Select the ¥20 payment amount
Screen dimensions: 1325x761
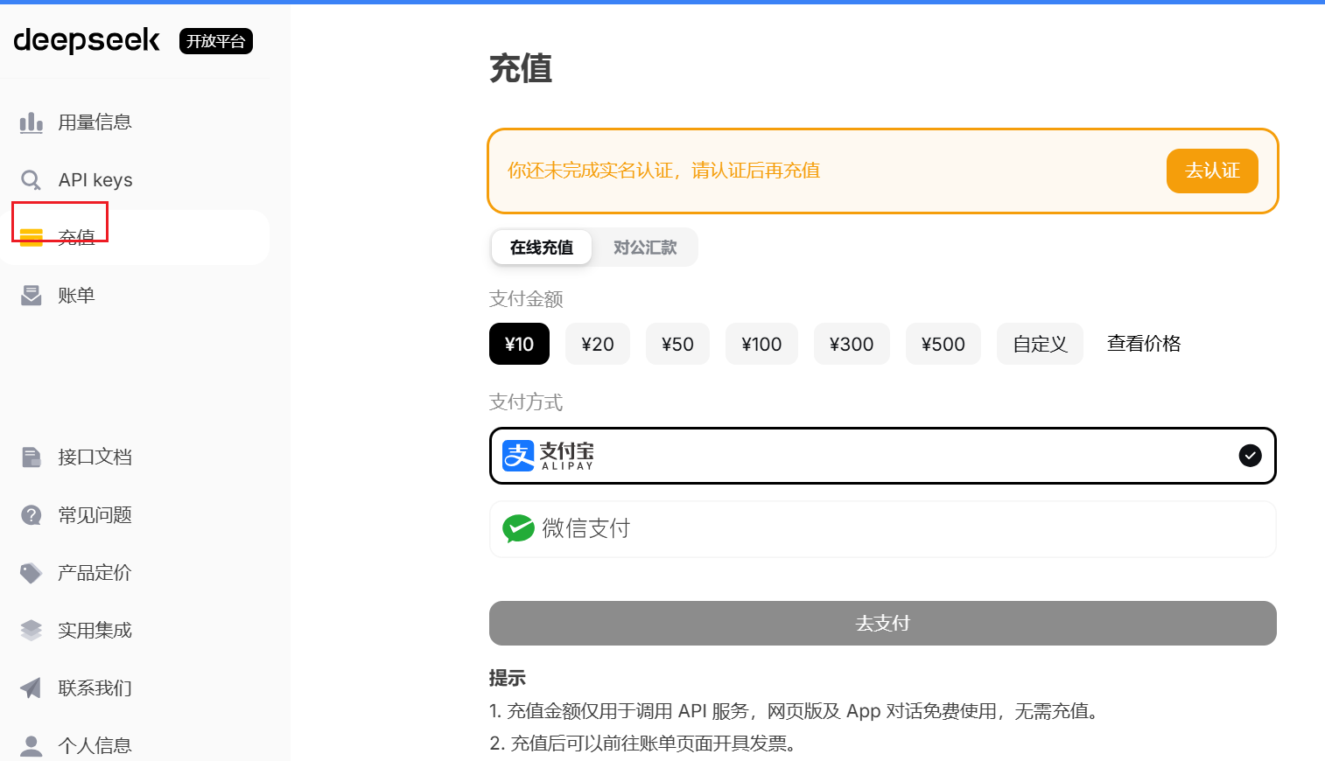click(x=598, y=344)
